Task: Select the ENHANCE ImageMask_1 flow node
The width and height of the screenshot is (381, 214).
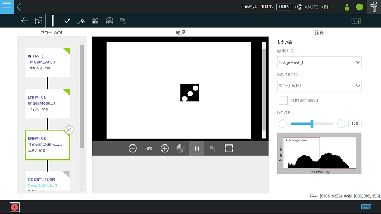Action: click(48, 103)
